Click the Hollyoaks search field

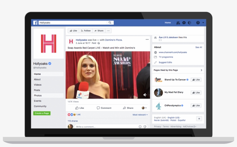pyautogui.click(x=72, y=22)
